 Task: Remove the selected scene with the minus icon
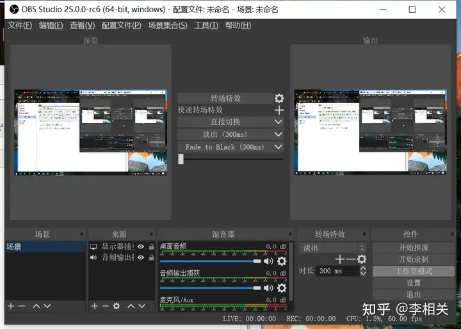pos(22,306)
